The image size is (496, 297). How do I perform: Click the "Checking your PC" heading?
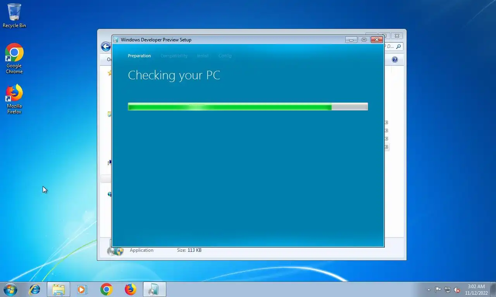[x=174, y=75]
